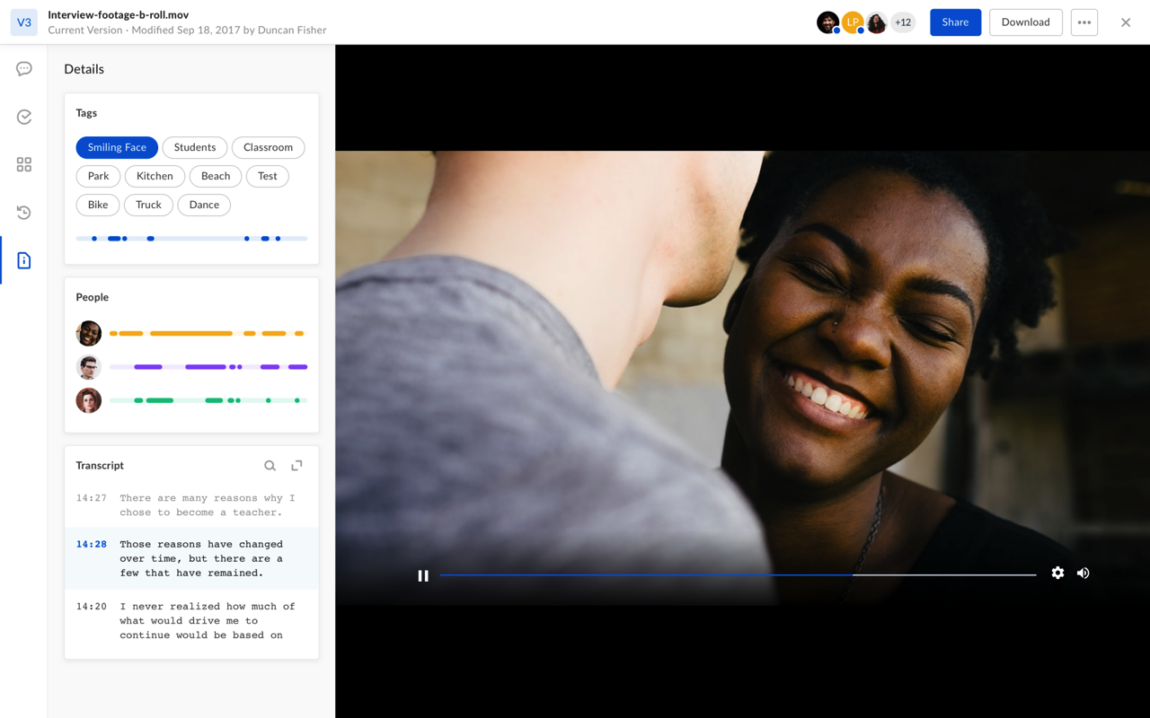The width and height of the screenshot is (1150, 718).
Task: Open the tasks checkmark sidebar icon
Action: (24, 117)
